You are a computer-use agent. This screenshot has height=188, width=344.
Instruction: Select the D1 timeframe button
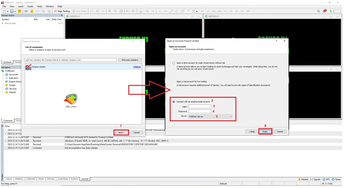point(236,11)
